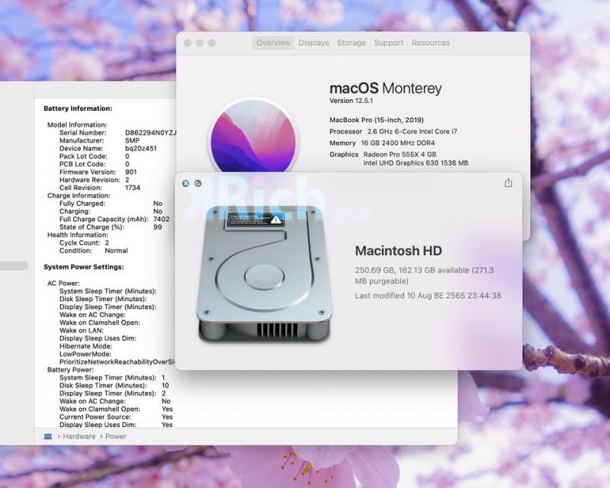Select the processor value "2.6 GHz 6-Core Intel Core i7"
This screenshot has height=488, width=610.
click(413, 132)
